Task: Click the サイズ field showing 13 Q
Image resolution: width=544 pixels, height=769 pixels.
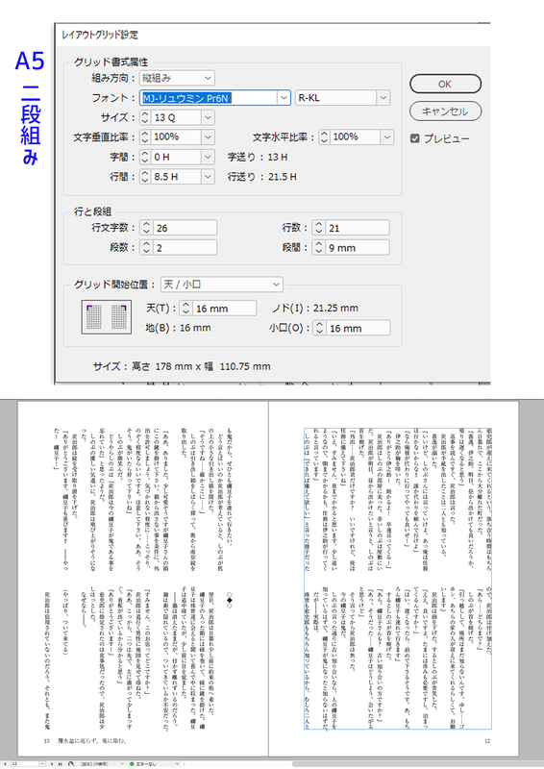Action: tap(176, 117)
